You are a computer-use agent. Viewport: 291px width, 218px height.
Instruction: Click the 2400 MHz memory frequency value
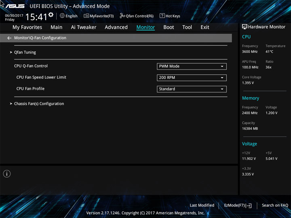(250, 113)
